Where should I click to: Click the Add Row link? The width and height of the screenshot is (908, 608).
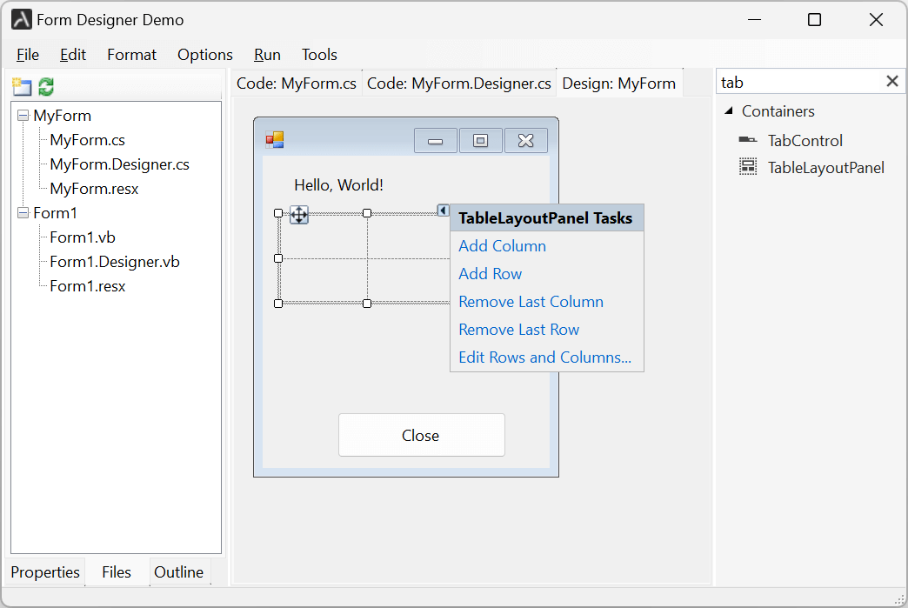tap(490, 273)
